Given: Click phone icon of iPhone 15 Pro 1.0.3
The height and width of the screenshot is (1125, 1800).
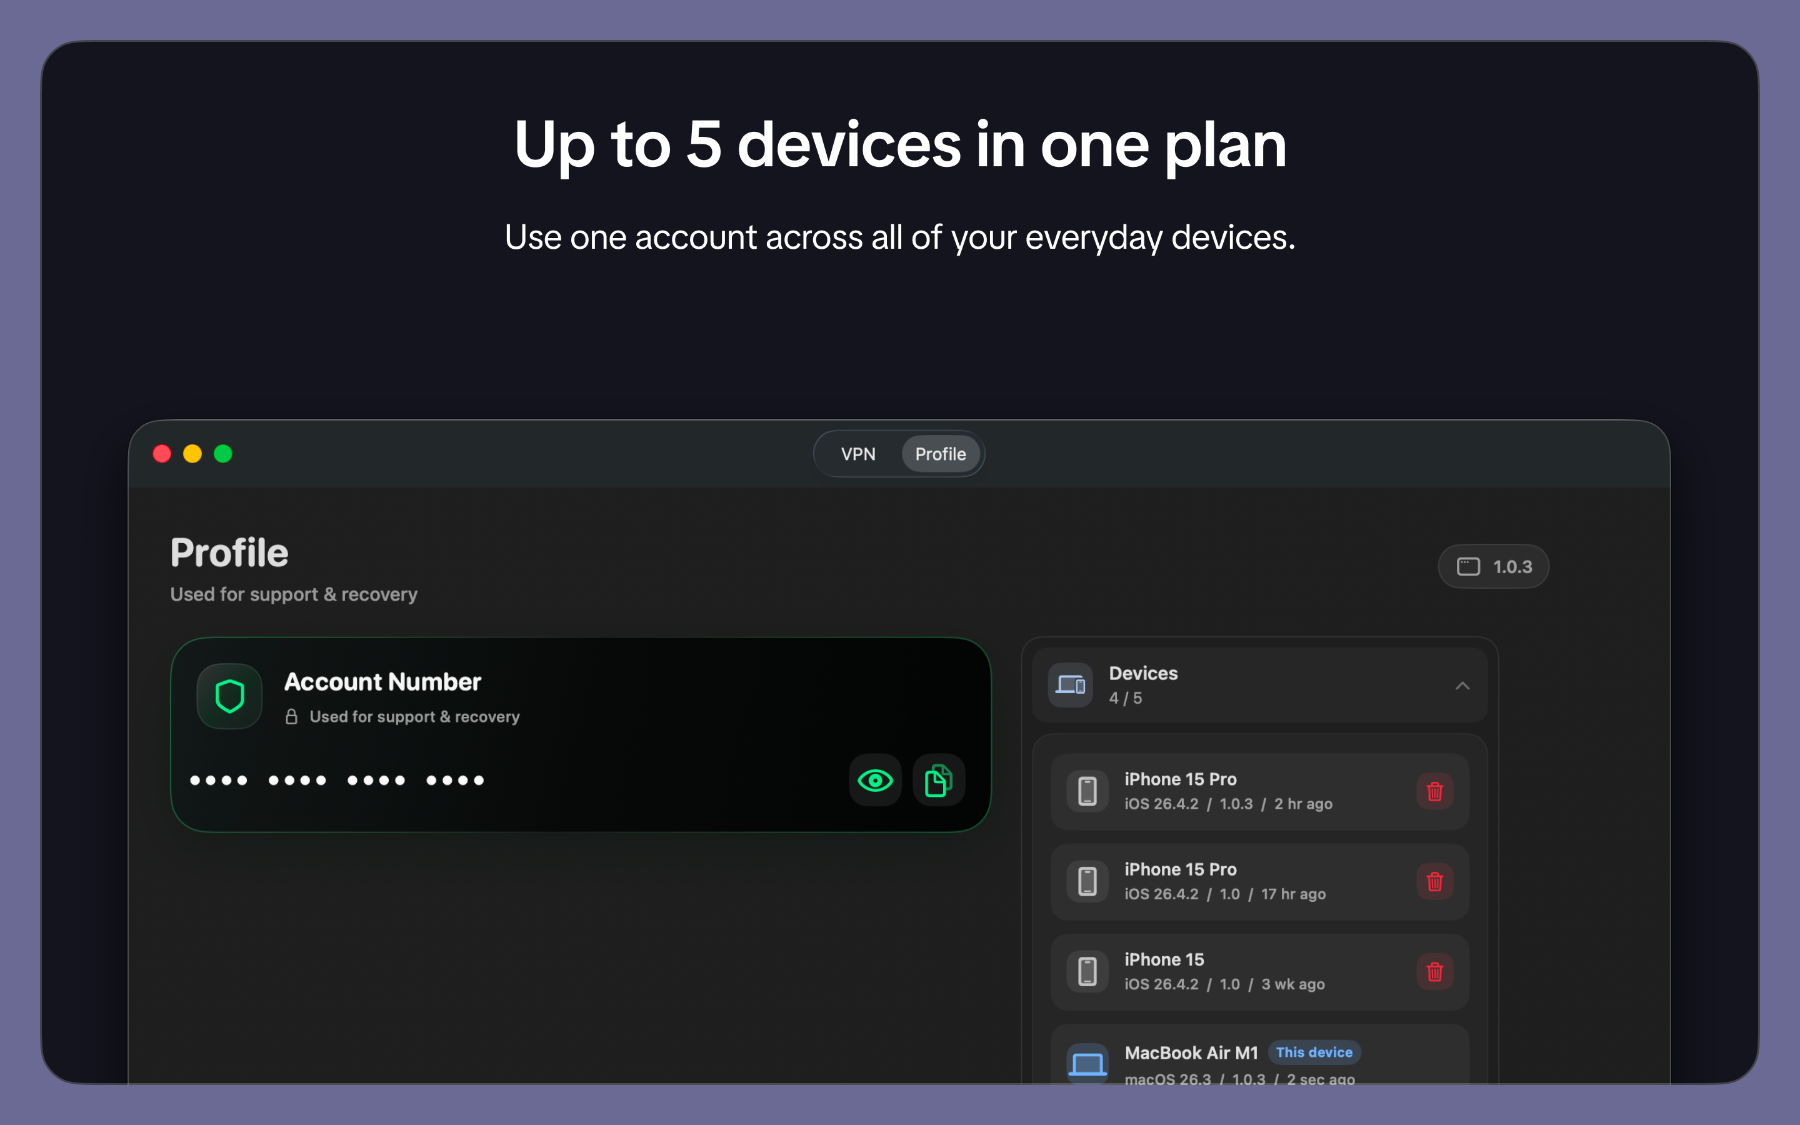Looking at the screenshot, I should coord(1087,791).
